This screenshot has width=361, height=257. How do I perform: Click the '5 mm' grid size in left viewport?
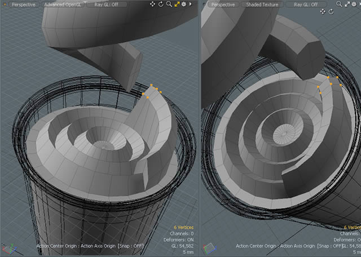pos(188,252)
